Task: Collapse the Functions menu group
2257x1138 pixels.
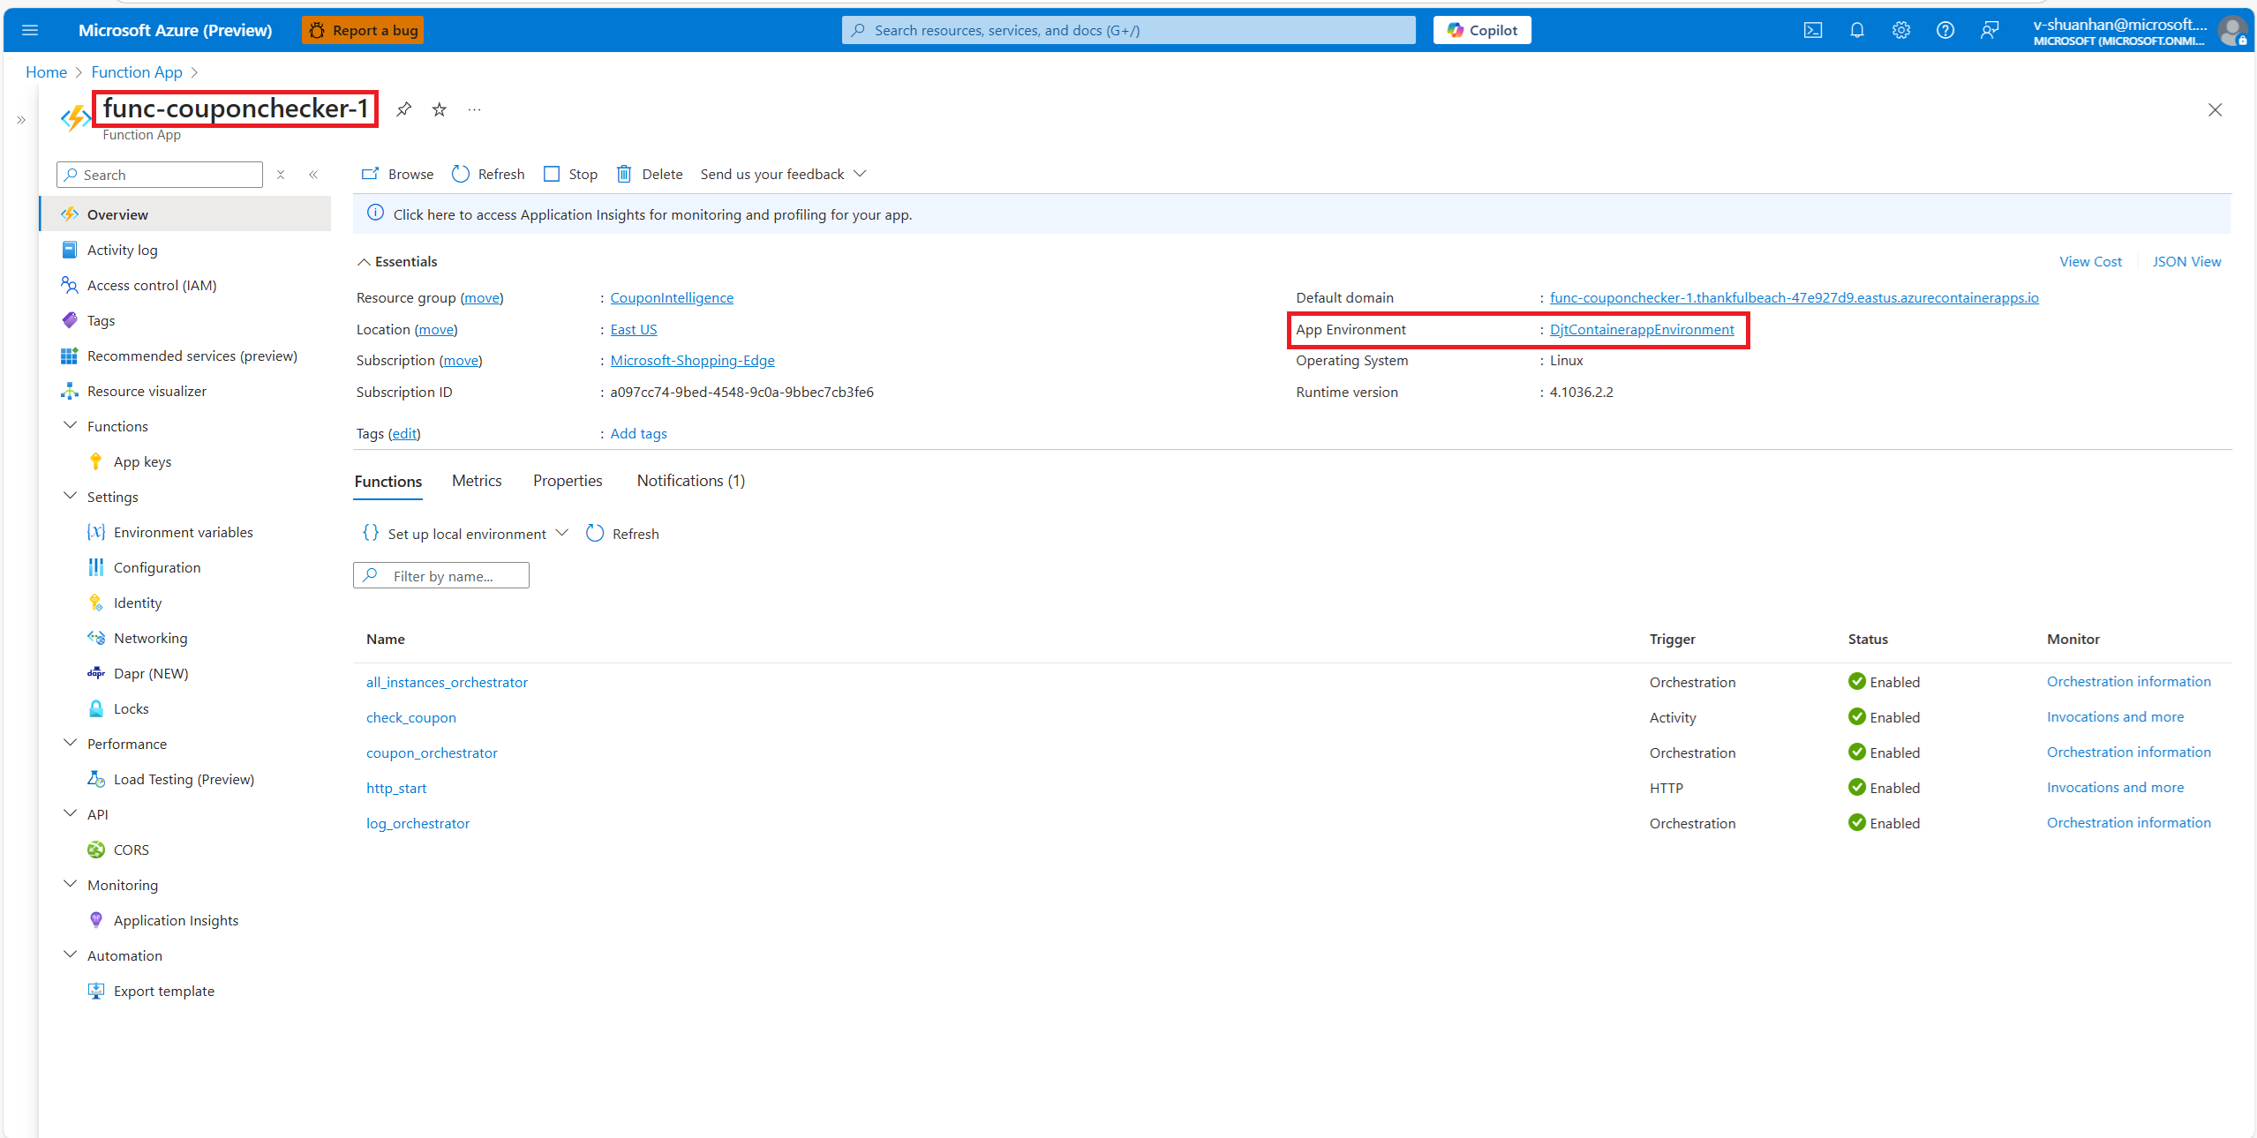Action: (x=71, y=425)
